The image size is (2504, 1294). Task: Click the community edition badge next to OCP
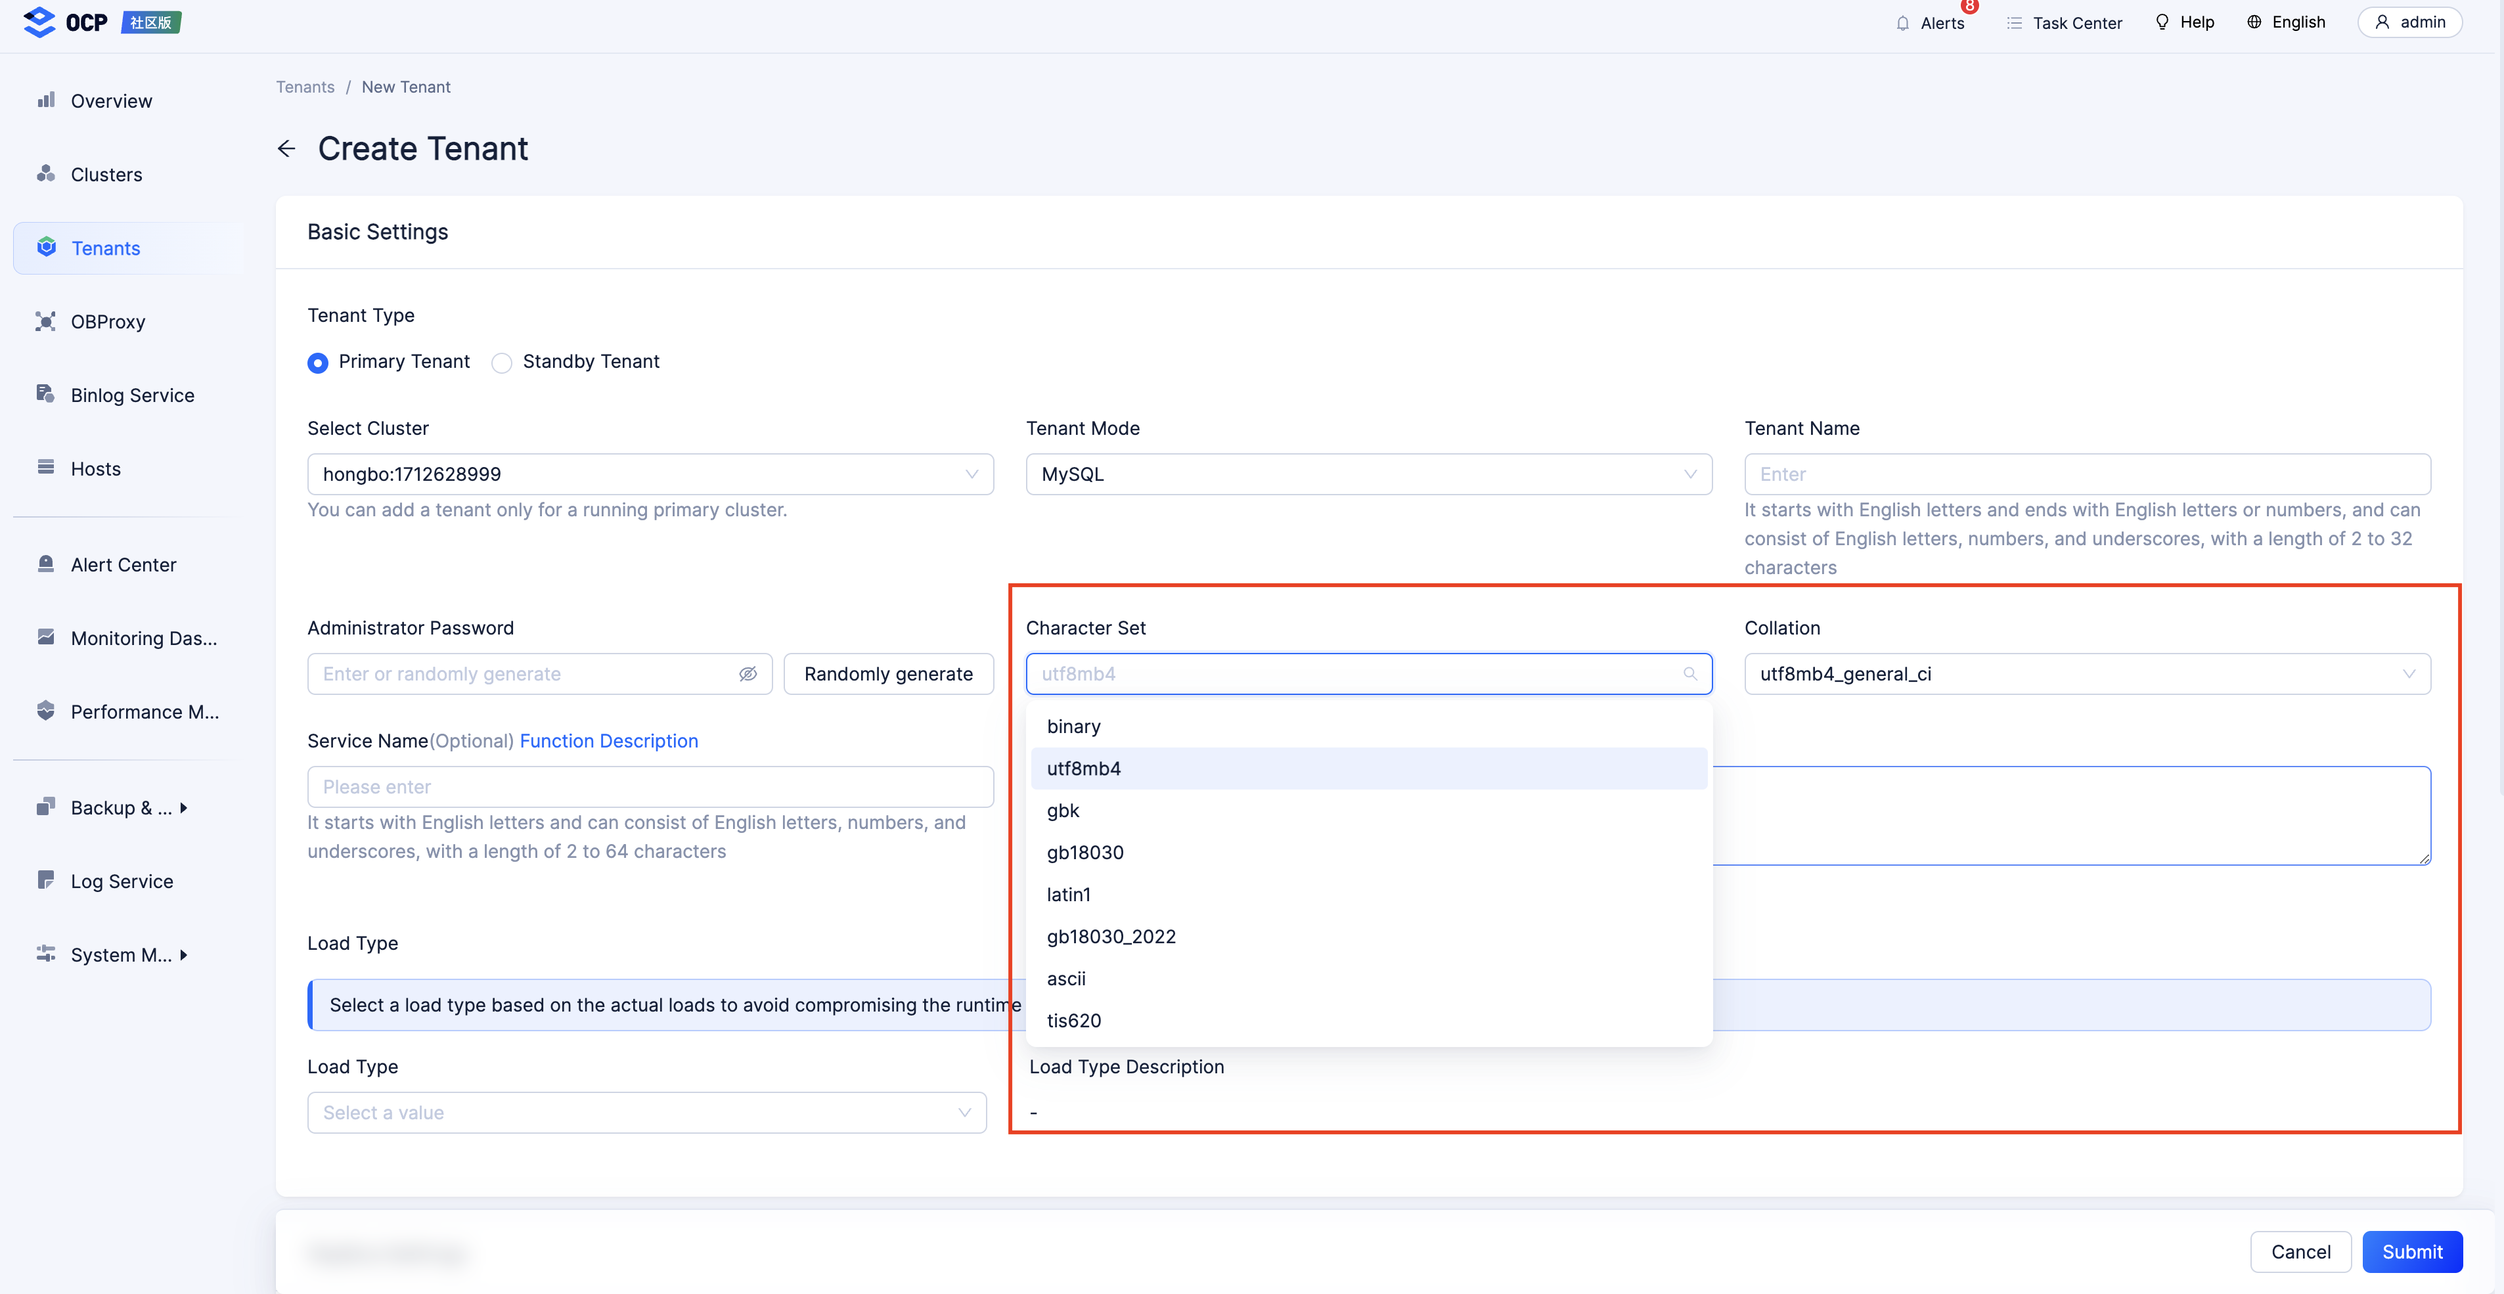[152, 22]
